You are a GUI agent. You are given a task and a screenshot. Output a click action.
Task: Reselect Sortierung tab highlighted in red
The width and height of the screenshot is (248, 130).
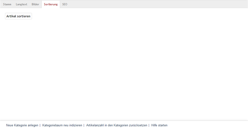(x=50, y=4)
